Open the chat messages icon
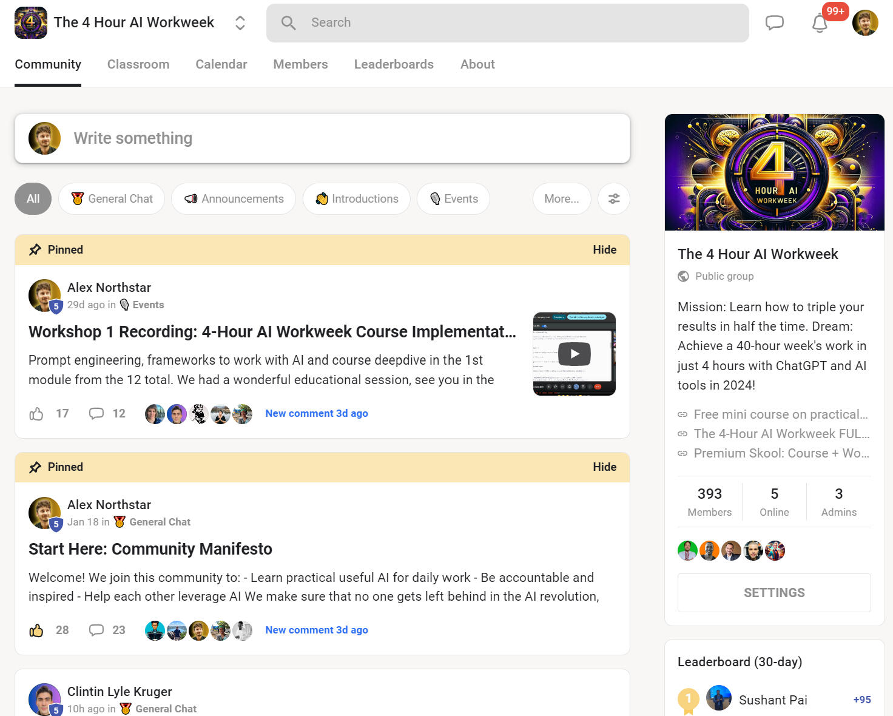This screenshot has height=716, width=893. coord(774,23)
